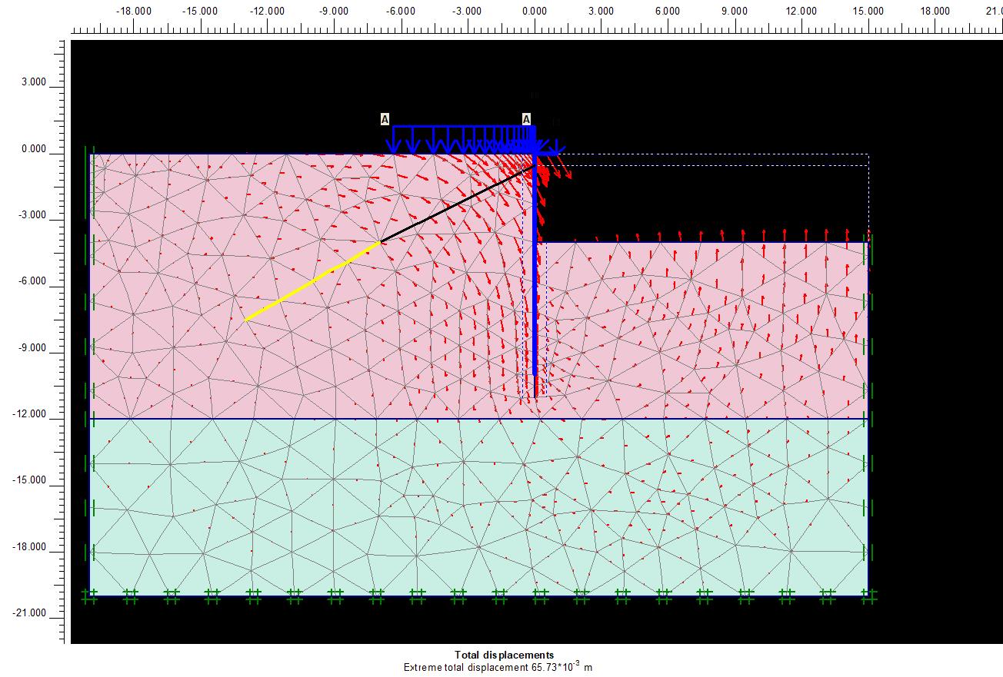Select the lower green soil layer
The width and height of the screenshot is (1003, 677).
478,507
